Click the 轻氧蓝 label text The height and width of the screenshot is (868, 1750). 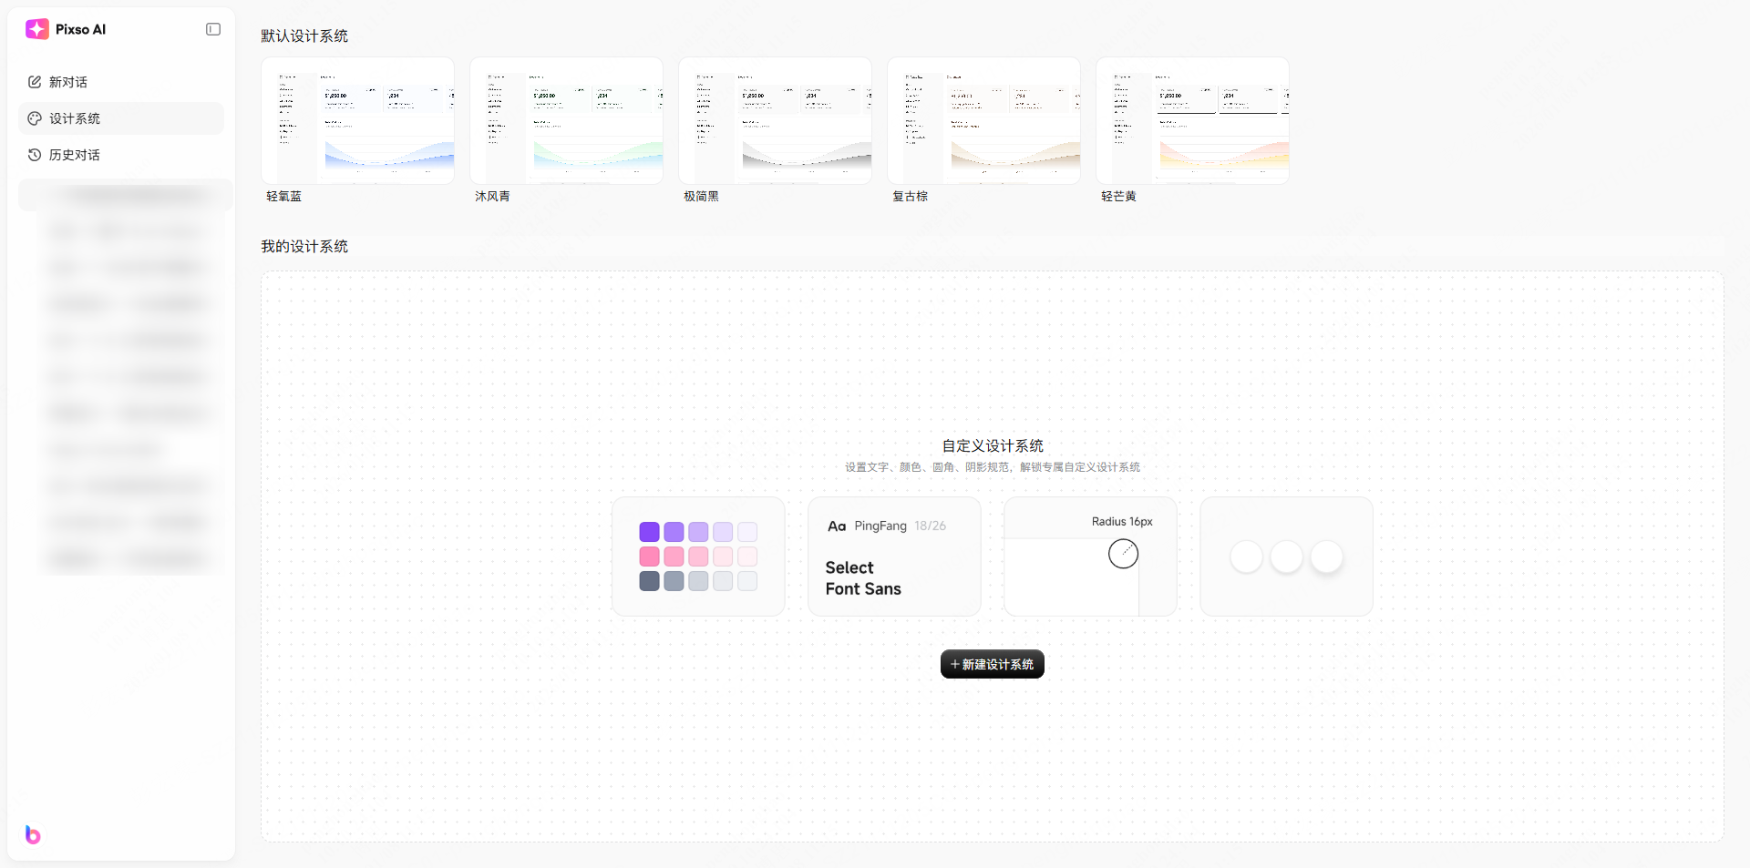pos(283,197)
